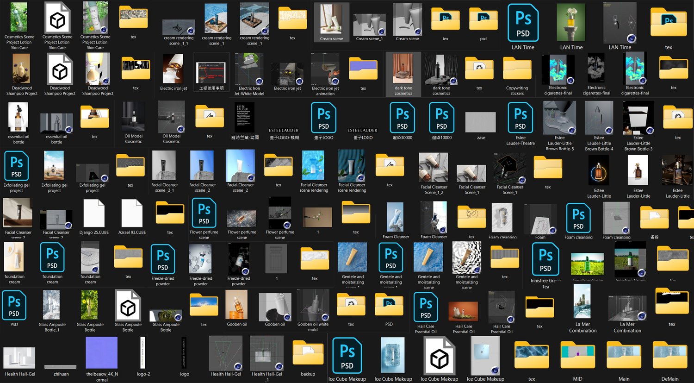Screen dimensions: 694x383
Task: Select the 盖子LOGO PSD file icon
Action: pyautogui.click(x=324, y=118)
